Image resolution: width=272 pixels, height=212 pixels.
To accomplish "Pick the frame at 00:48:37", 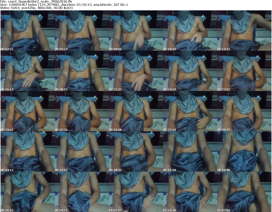I will [136, 152].
